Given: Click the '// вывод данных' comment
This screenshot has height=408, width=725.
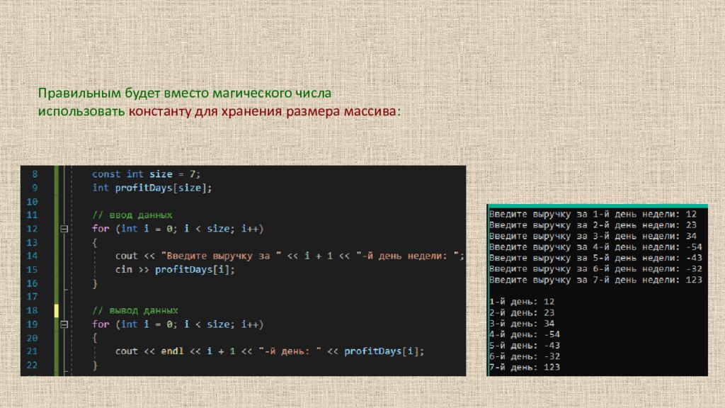Looking at the screenshot, I should click(x=135, y=310).
